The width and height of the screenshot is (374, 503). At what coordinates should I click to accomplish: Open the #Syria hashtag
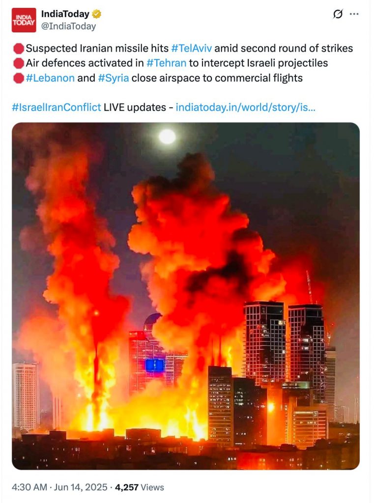(114, 78)
